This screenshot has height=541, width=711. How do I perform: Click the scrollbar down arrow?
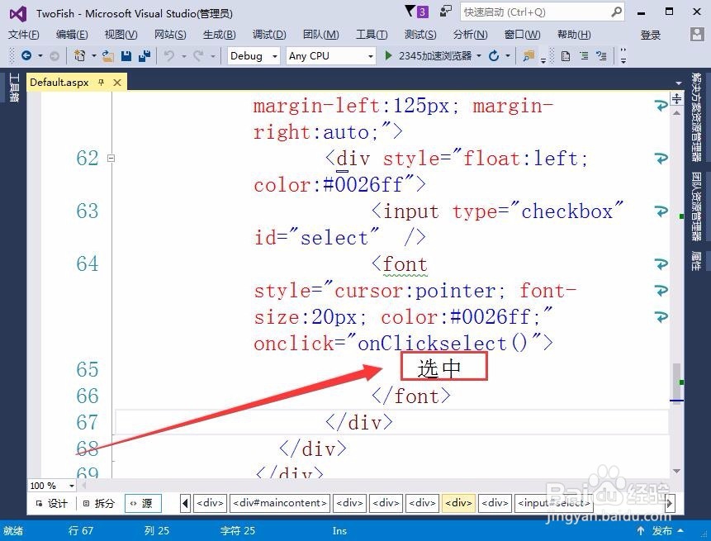[x=676, y=471]
